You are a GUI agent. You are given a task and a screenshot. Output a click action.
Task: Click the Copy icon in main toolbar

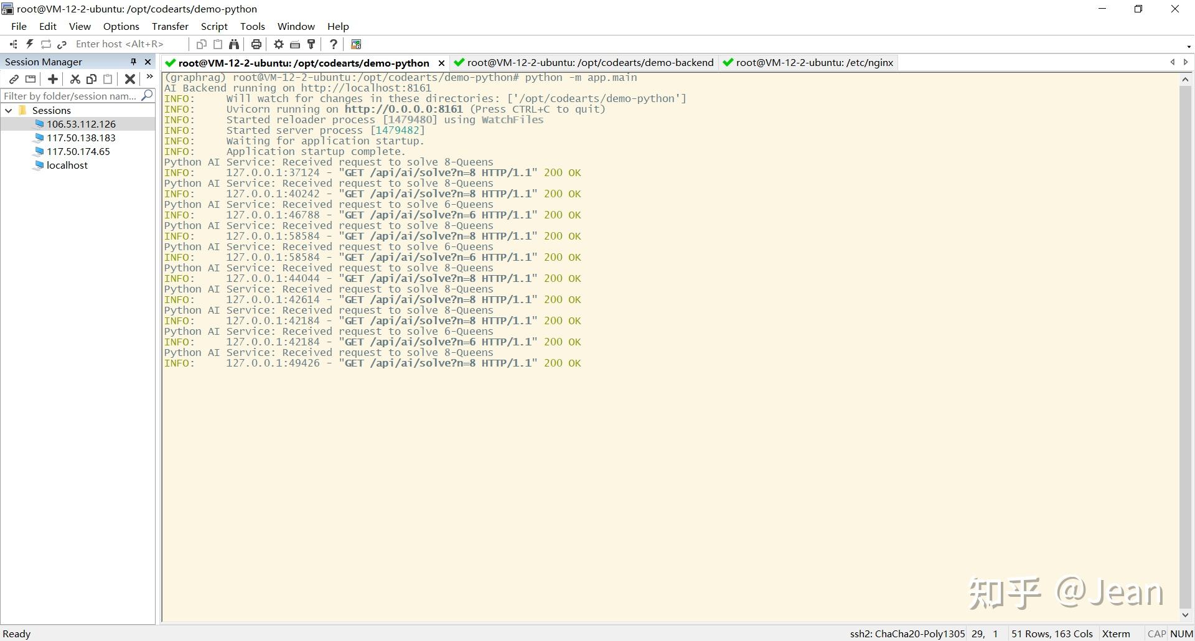tap(201, 44)
